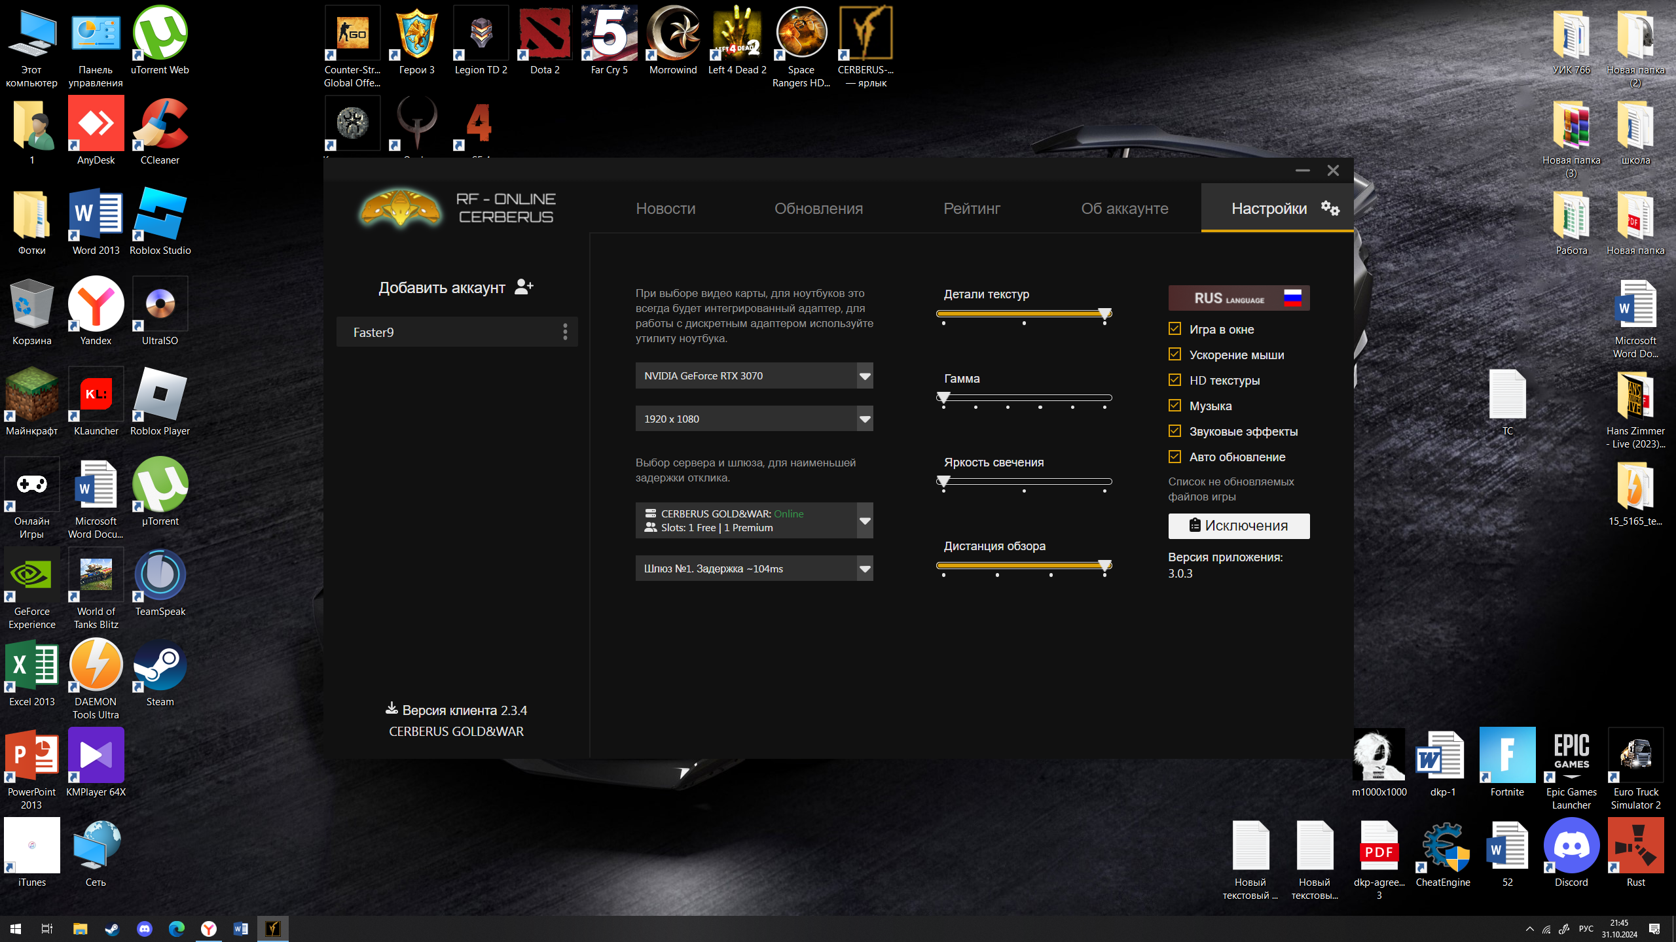The width and height of the screenshot is (1676, 942).
Task: Open Counter-Strike Global Offensive desktop icon
Action: [x=352, y=47]
